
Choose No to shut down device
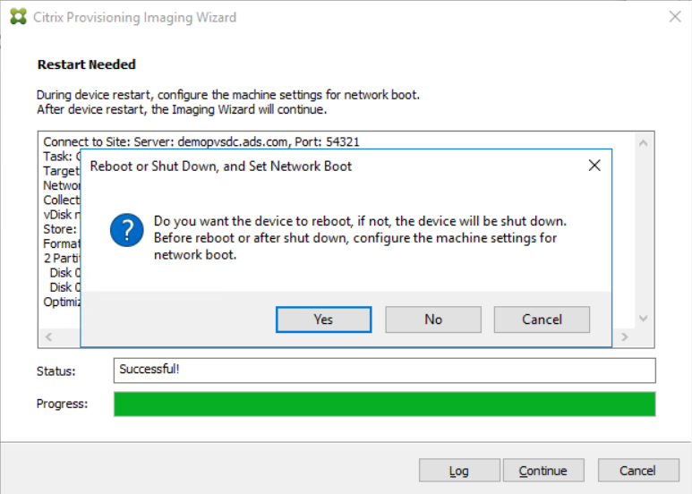(x=433, y=319)
